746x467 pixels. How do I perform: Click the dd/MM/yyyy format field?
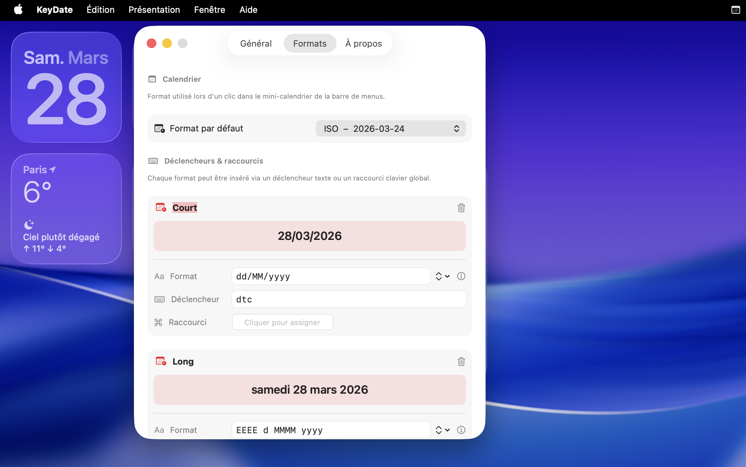tap(331, 276)
